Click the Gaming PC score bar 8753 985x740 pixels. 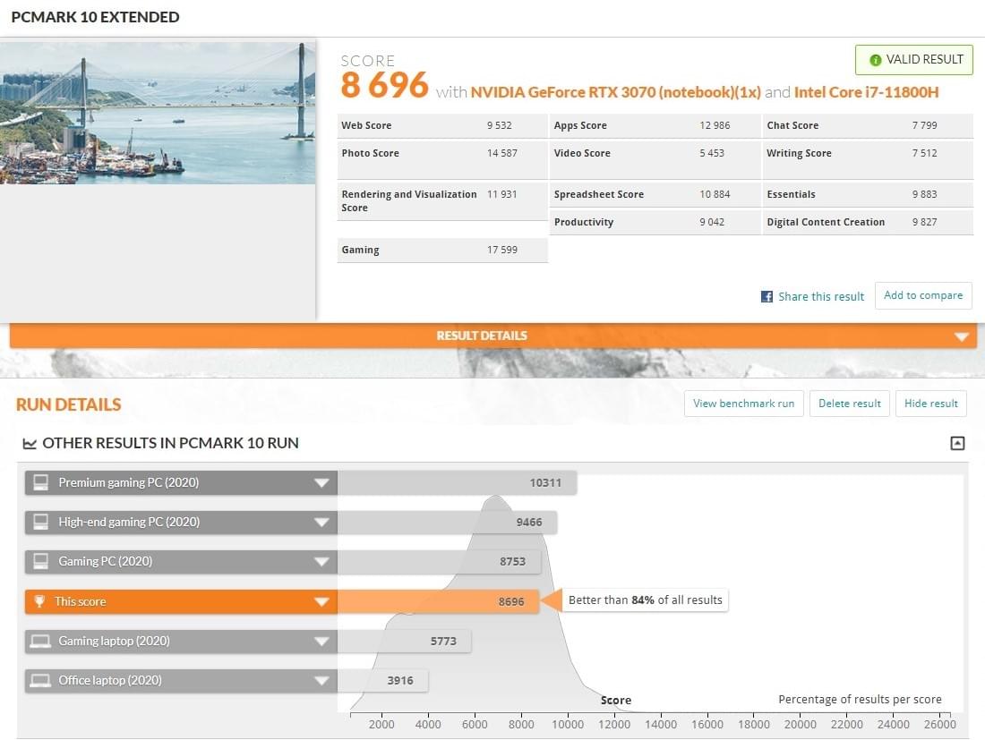point(439,562)
